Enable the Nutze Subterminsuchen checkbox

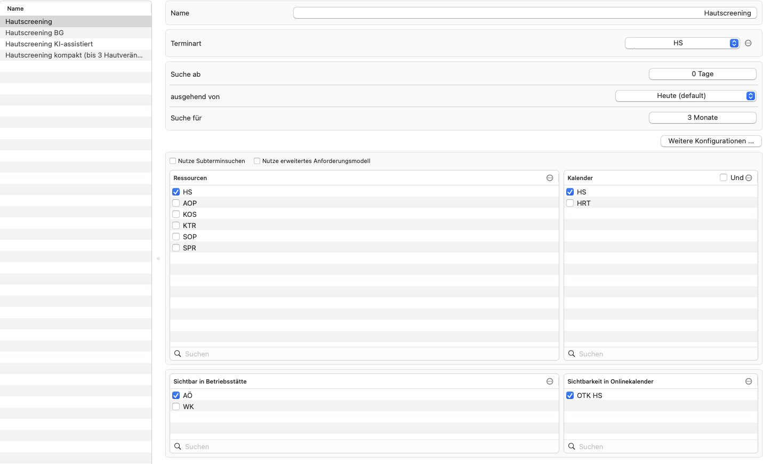tap(173, 161)
